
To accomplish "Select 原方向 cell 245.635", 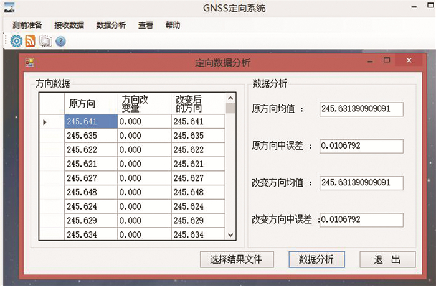I will pyautogui.click(x=91, y=136).
